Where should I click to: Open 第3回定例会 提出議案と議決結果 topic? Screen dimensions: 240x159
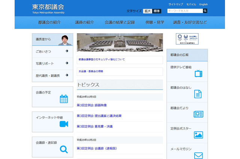coord(99,116)
